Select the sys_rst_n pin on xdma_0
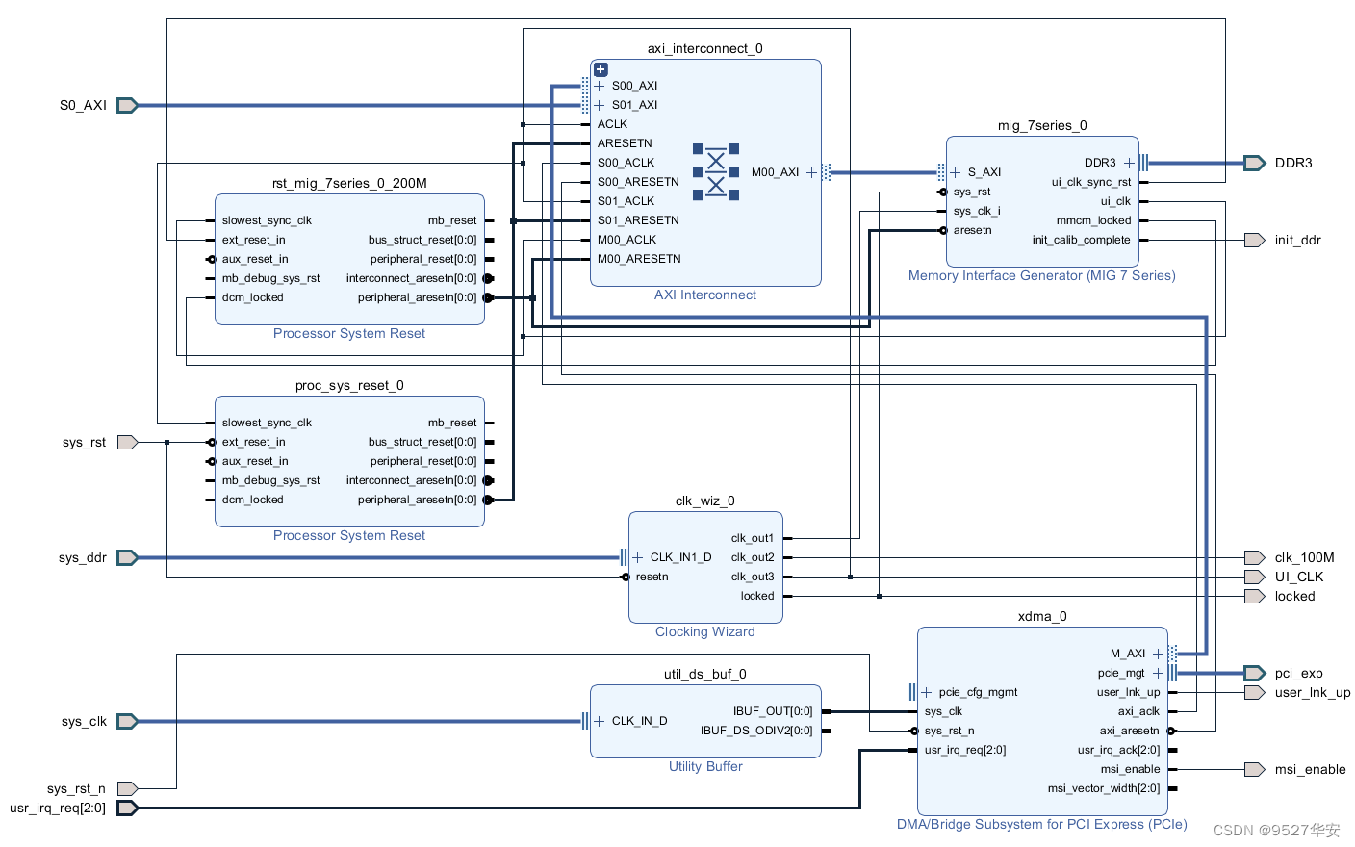The height and width of the screenshot is (847, 1355). [x=949, y=731]
